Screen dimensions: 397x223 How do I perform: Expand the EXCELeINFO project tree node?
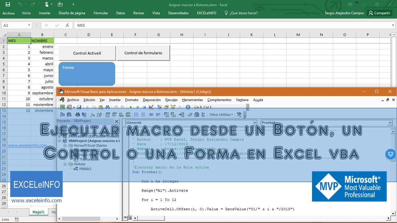click(x=60, y=136)
